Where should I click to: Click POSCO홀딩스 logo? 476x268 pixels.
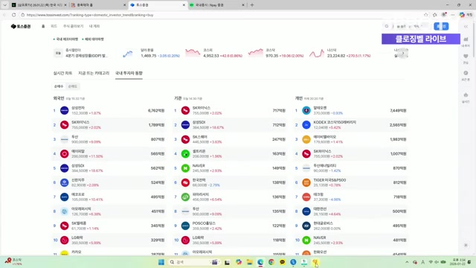pos(185,226)
